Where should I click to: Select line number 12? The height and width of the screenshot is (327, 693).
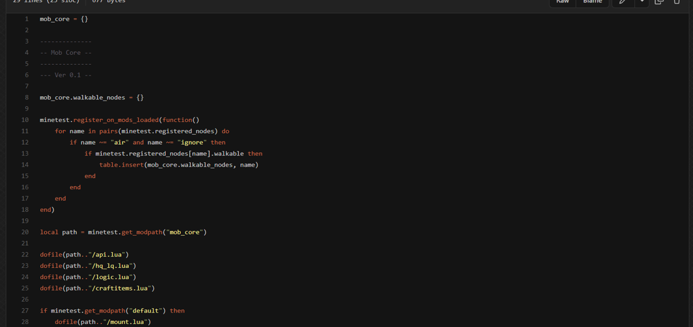click(x=25, y=143)
